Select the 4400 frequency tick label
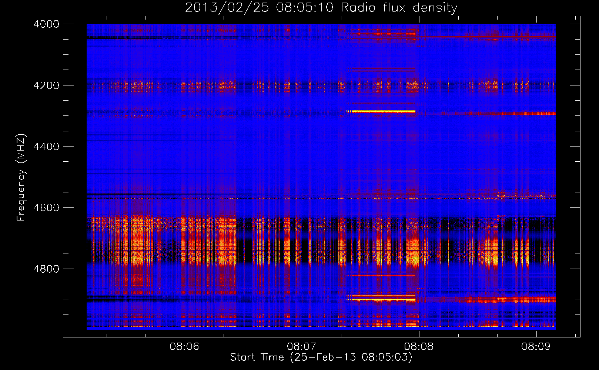The height and width of the screenshot is (370, 599). point(46,147)
